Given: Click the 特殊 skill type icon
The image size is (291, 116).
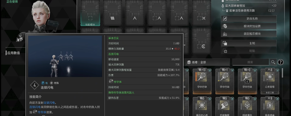Looking at the screenshot, I should point(51,83).
